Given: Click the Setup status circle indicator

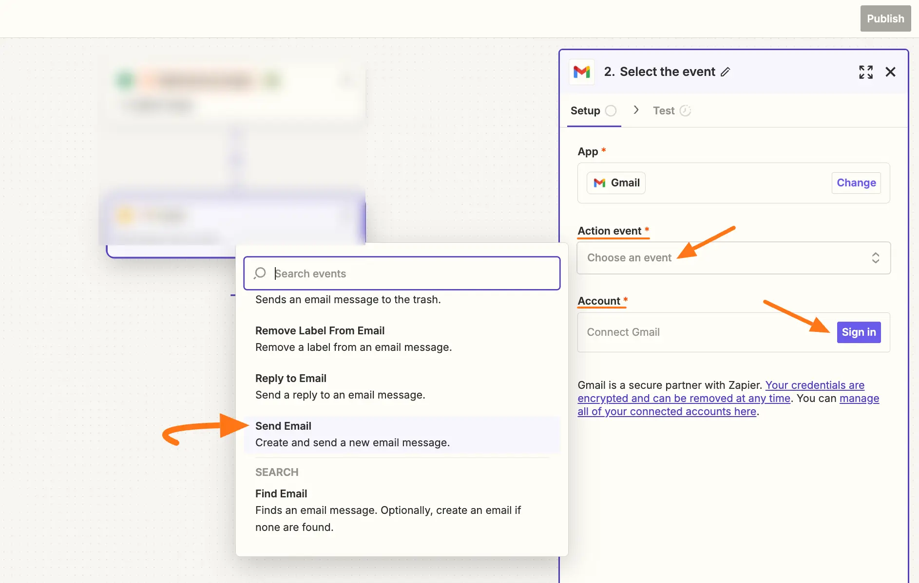Looking at the screenshot, I should 611,111.
